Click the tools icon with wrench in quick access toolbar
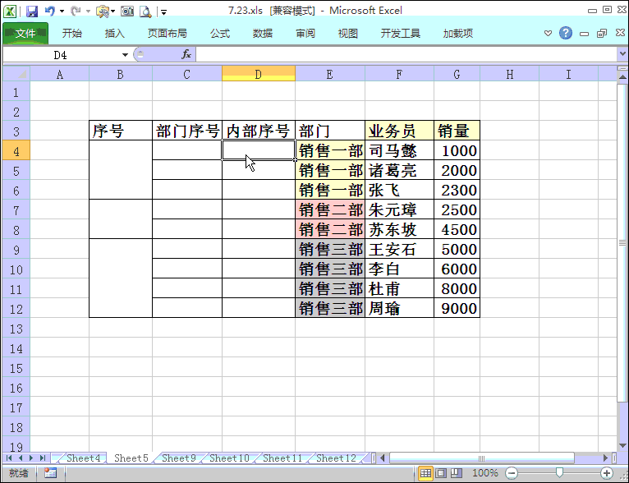 pos(103,11)
